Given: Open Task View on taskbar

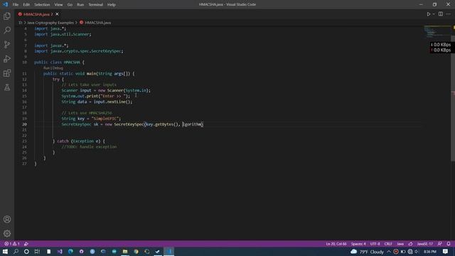Looking at the screenshot, I should tap(37, 251).
